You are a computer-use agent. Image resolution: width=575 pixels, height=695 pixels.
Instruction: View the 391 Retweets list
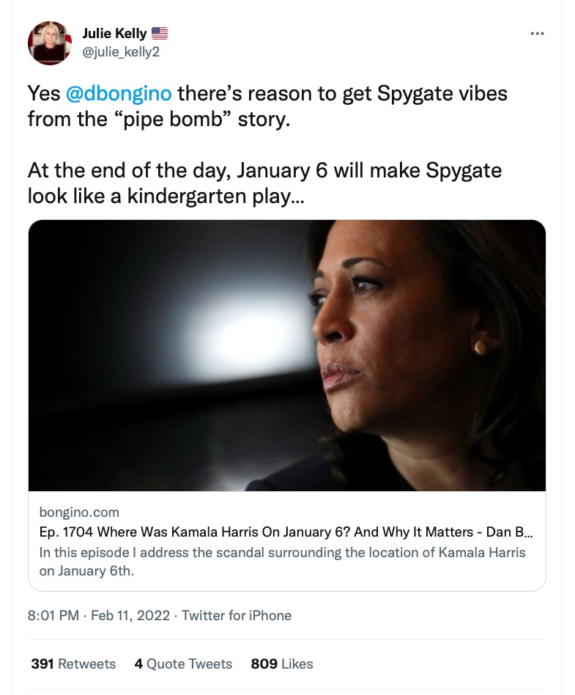73,663
